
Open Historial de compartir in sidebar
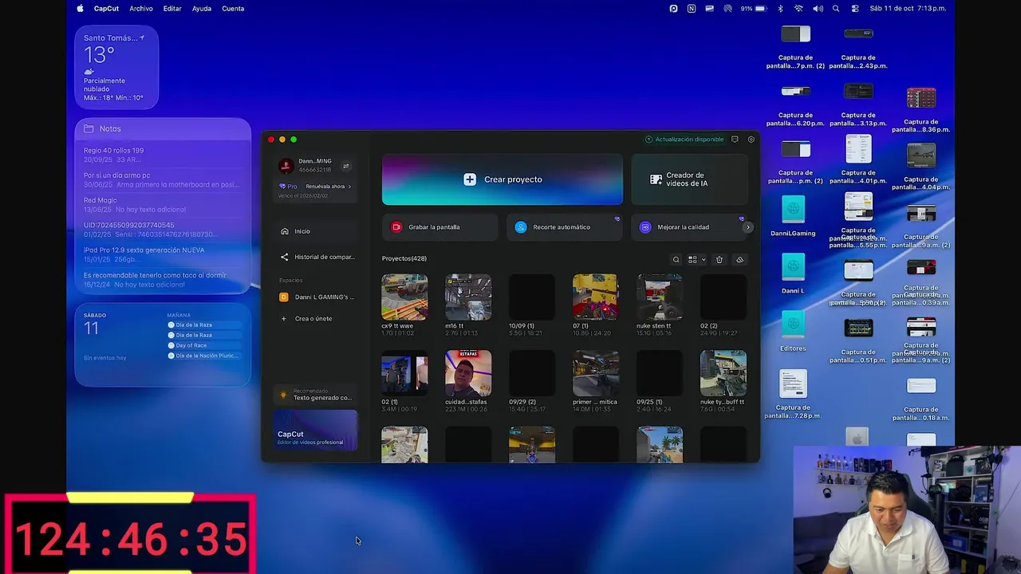coord(316,257)
